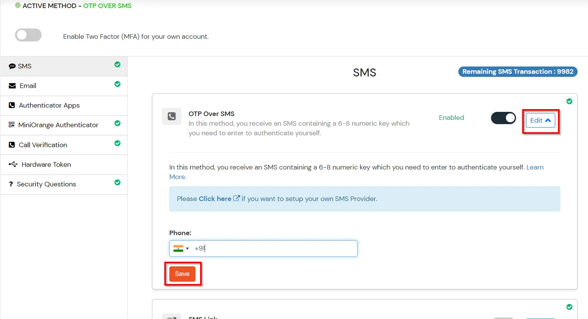
Task: Click the MiniOrange Authenticator QR icon
Action: point(12,125)
